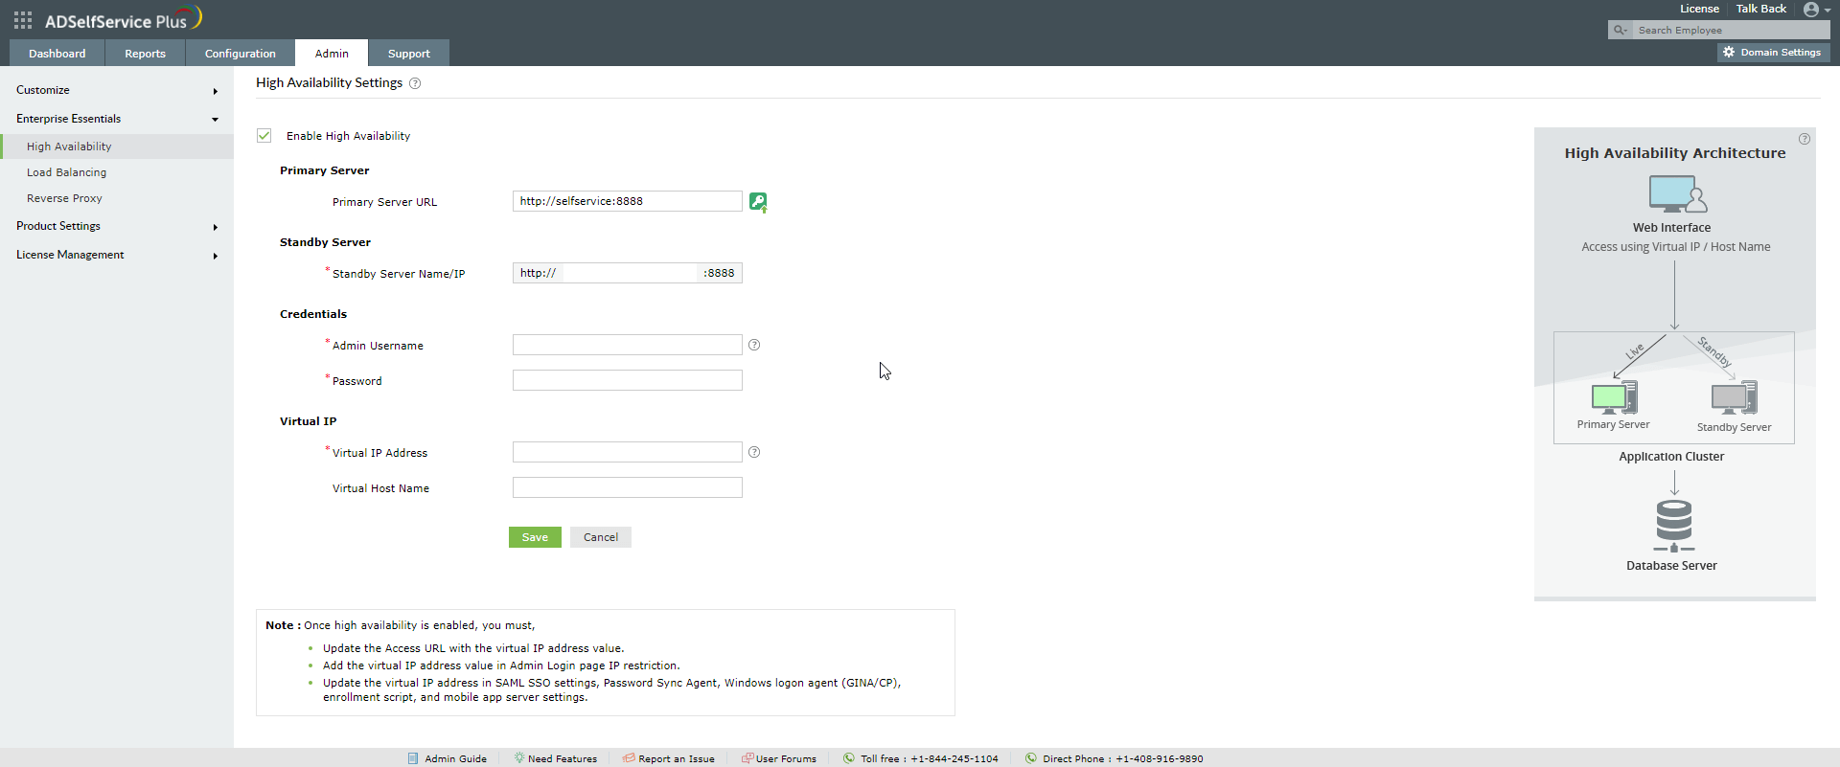This screenshot has height=767, width=1840.
Task: Switch to the Reports tab
Action: 145,53
